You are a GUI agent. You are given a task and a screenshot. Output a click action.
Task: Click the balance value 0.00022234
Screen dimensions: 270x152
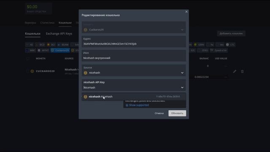(x=202, y=77)
